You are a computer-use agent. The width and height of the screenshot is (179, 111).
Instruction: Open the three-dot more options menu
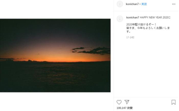174,4
